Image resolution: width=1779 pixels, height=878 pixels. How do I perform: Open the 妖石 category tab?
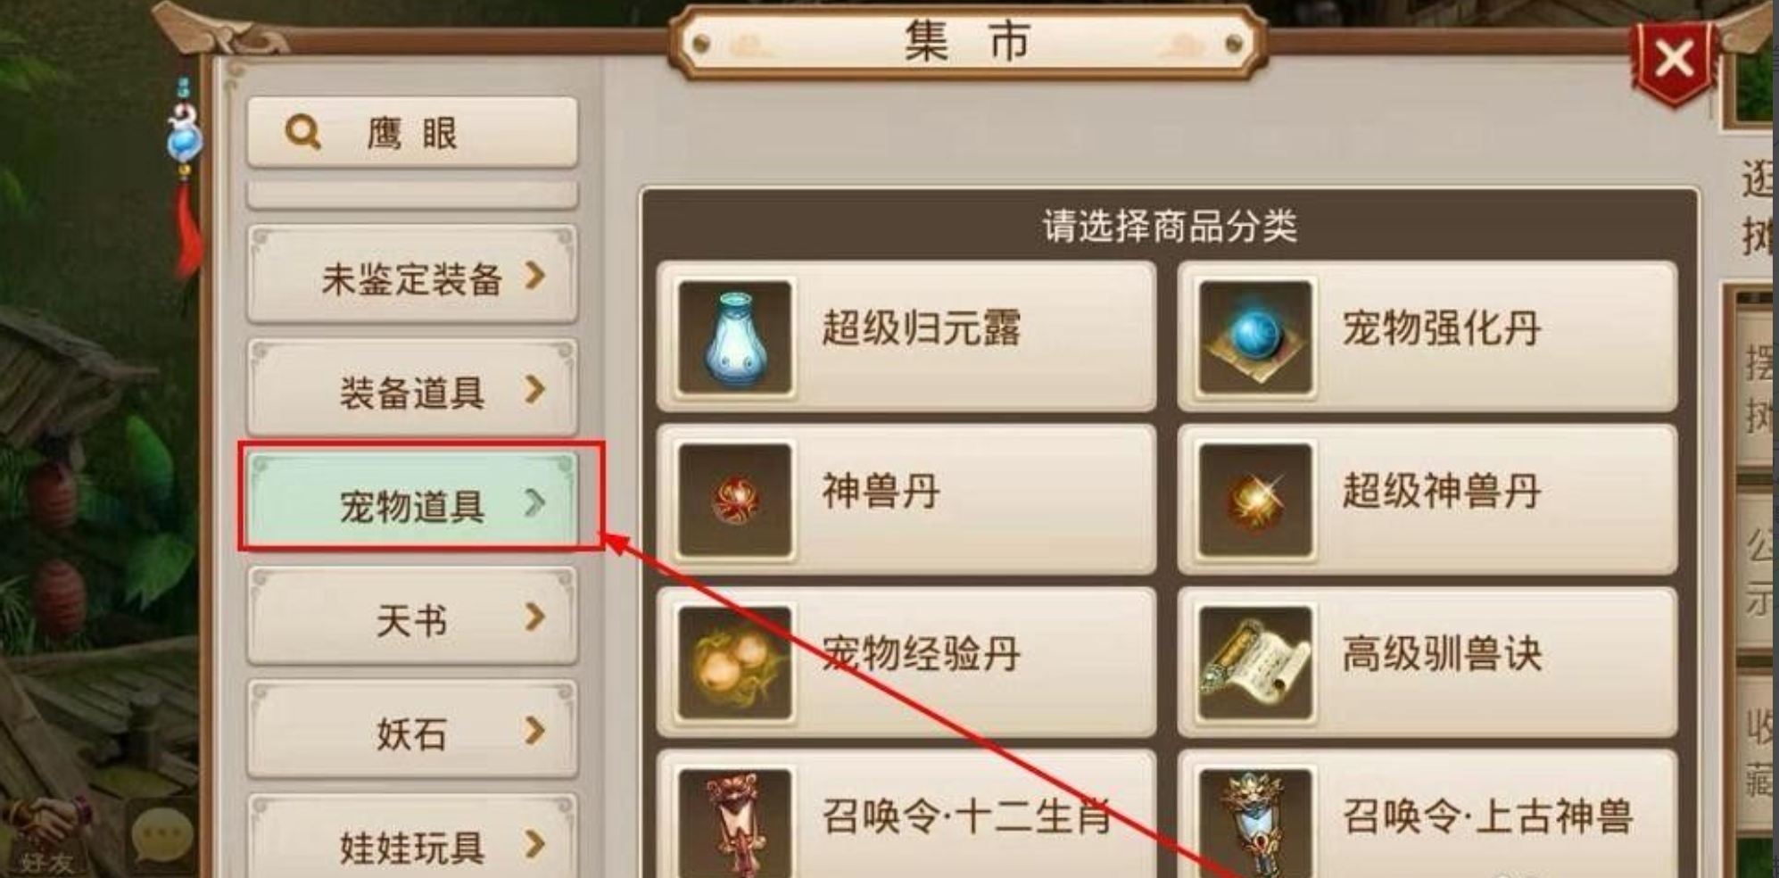tap(413, 729)
